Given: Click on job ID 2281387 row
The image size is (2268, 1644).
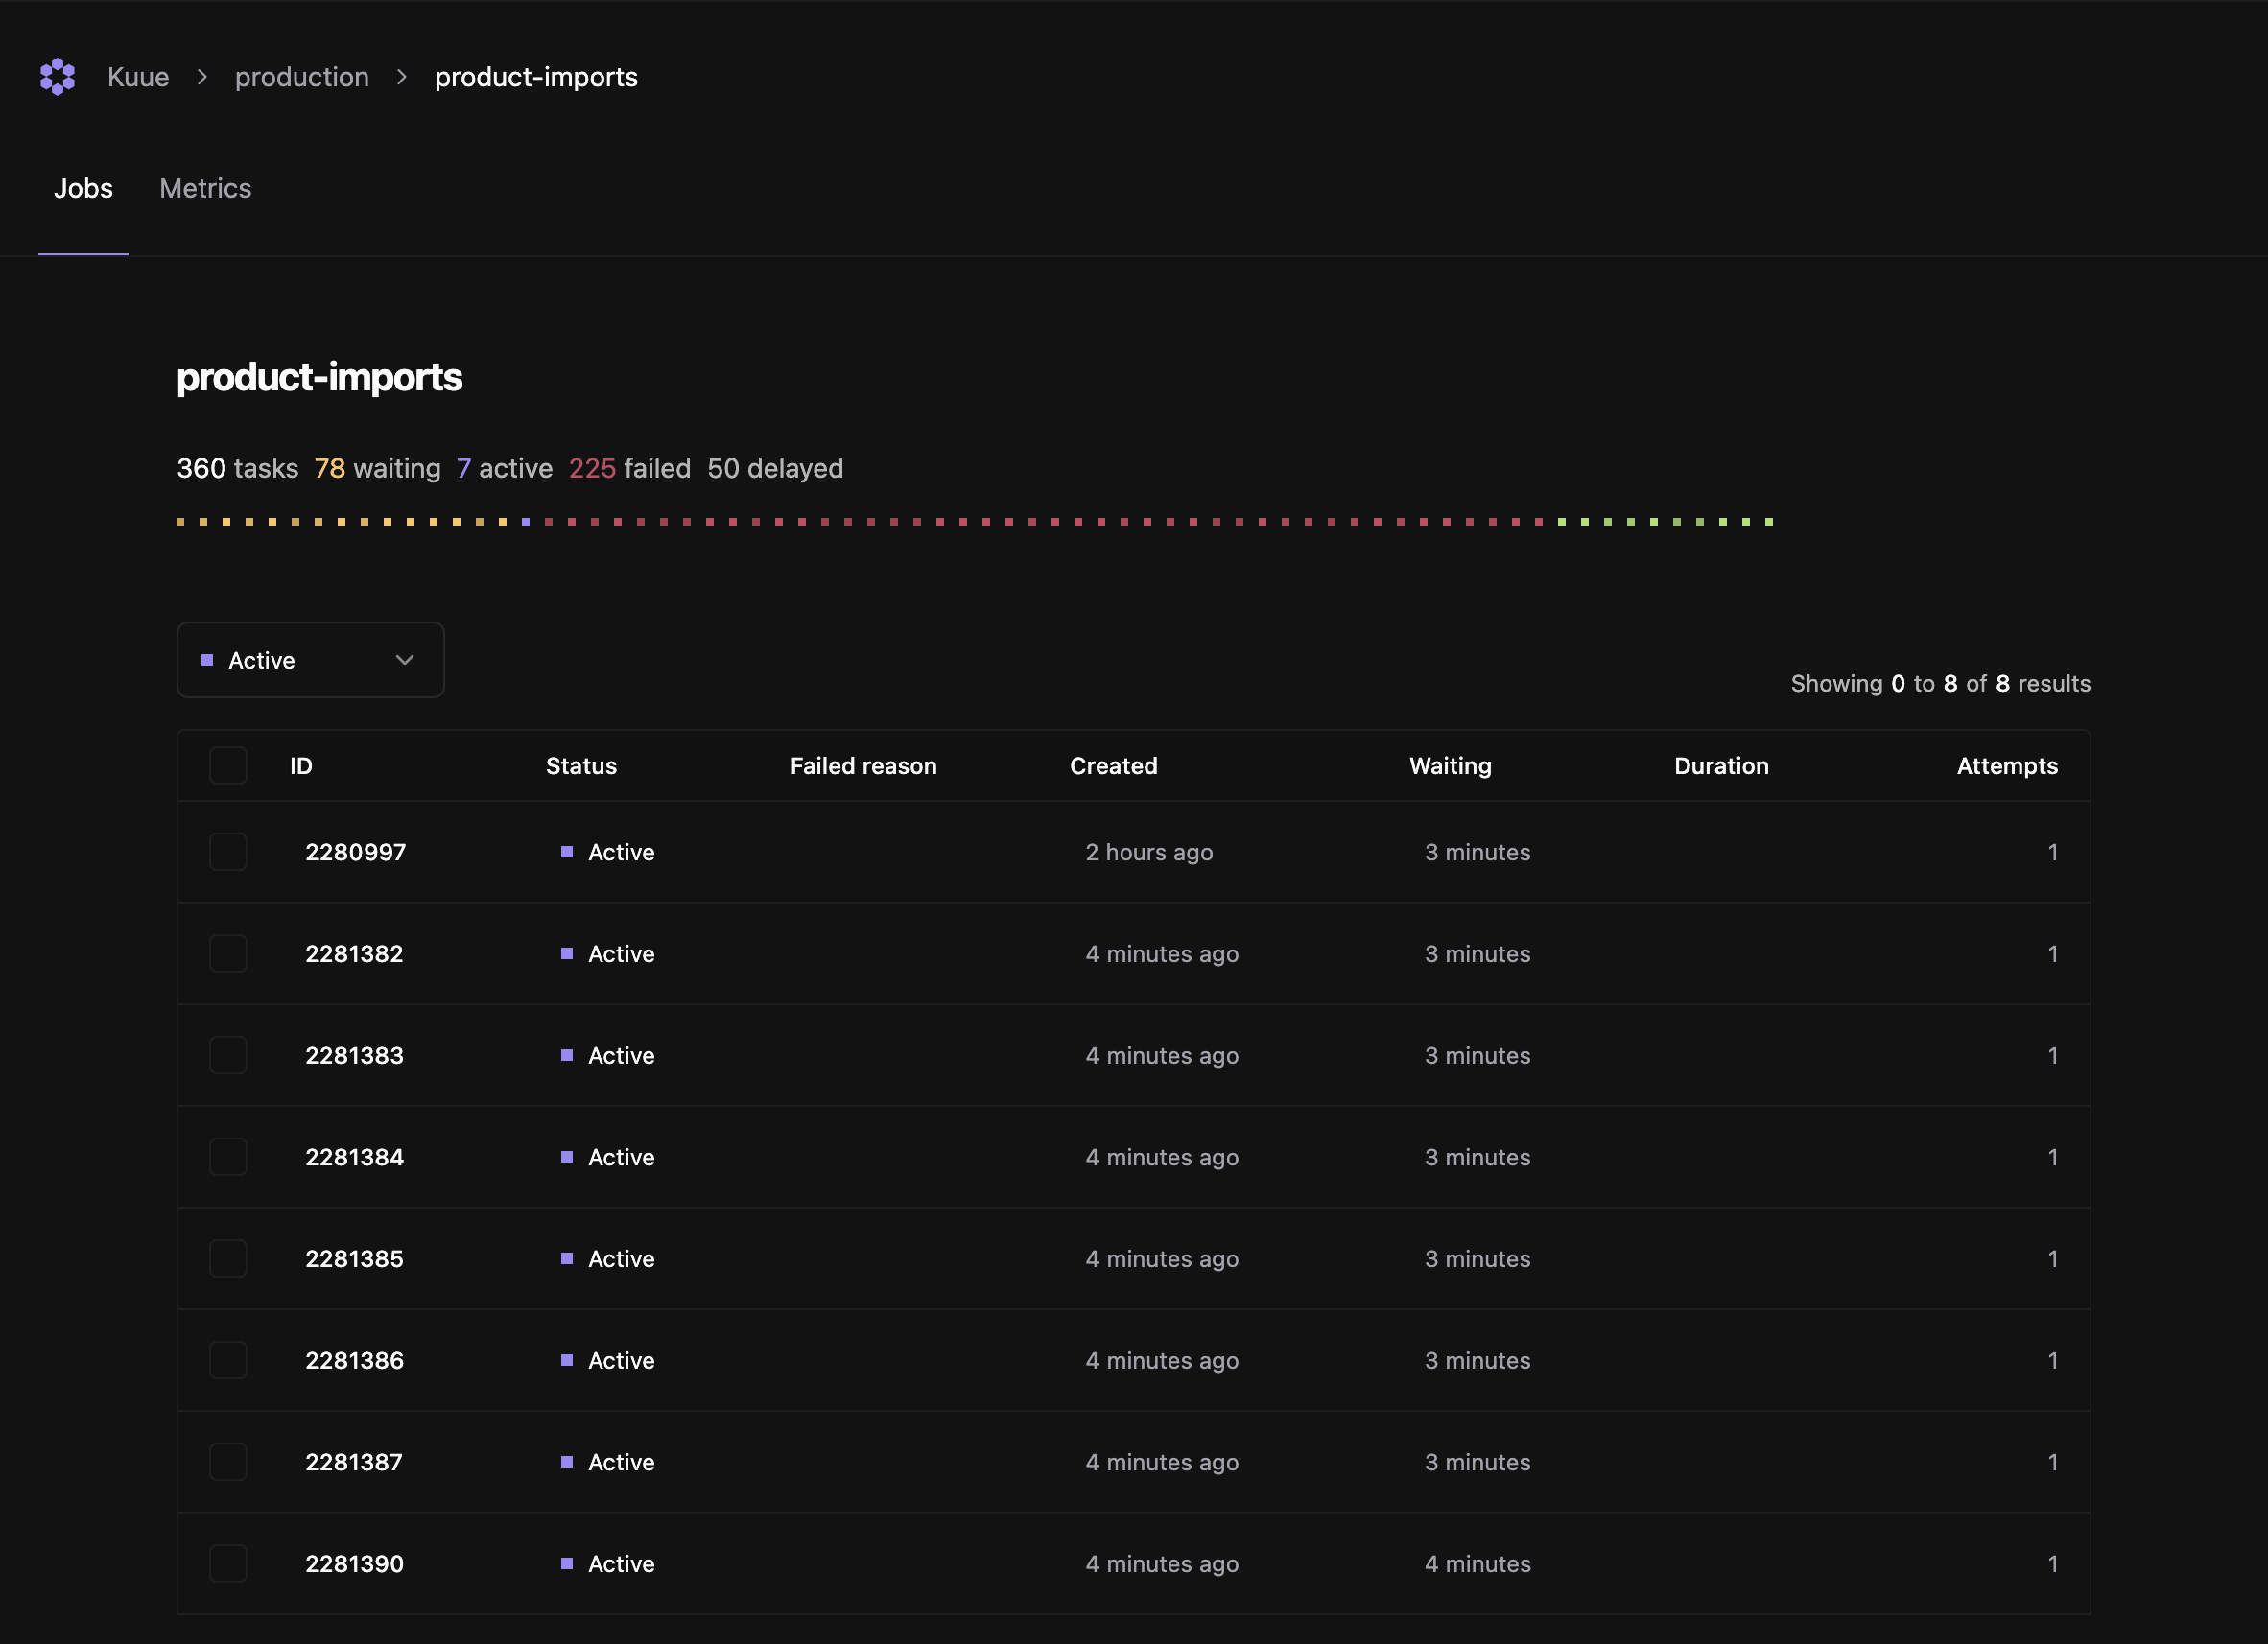Looking at the screenshot, I should 1134,1461.
